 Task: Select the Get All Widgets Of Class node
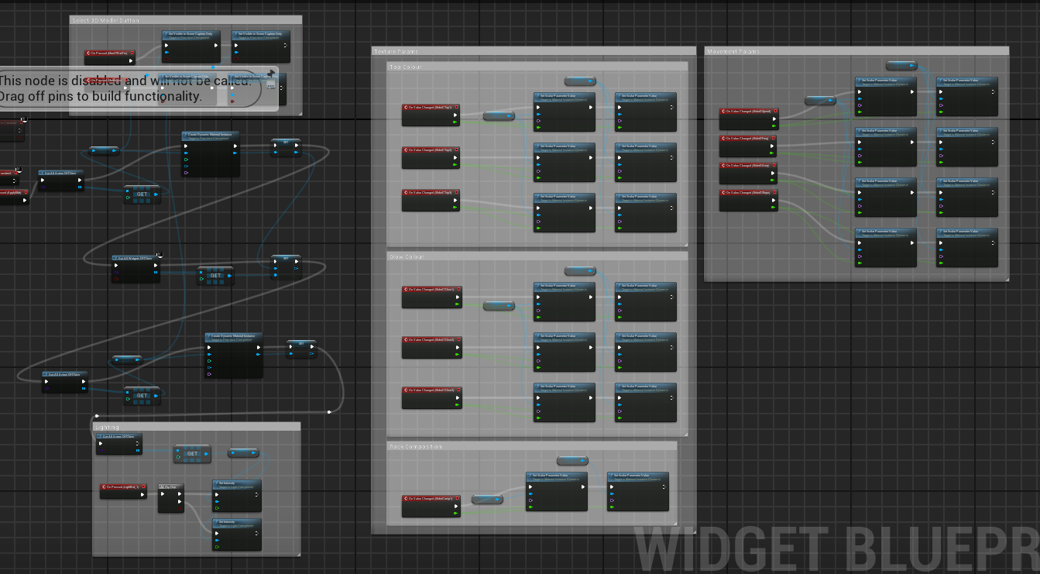(135, 267)
